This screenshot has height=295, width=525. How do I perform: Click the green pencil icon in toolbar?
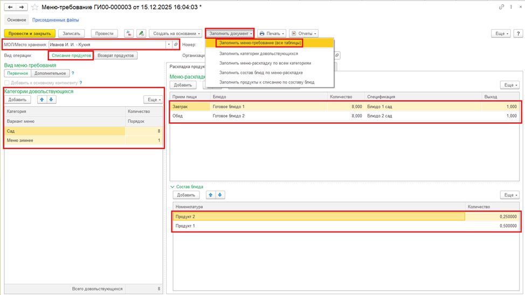(x=141, y=33)
